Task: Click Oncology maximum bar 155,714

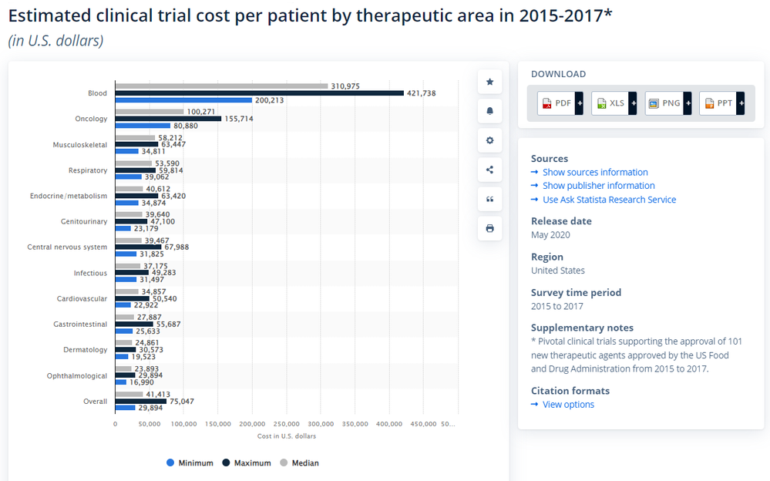Action: pos(169,119)
